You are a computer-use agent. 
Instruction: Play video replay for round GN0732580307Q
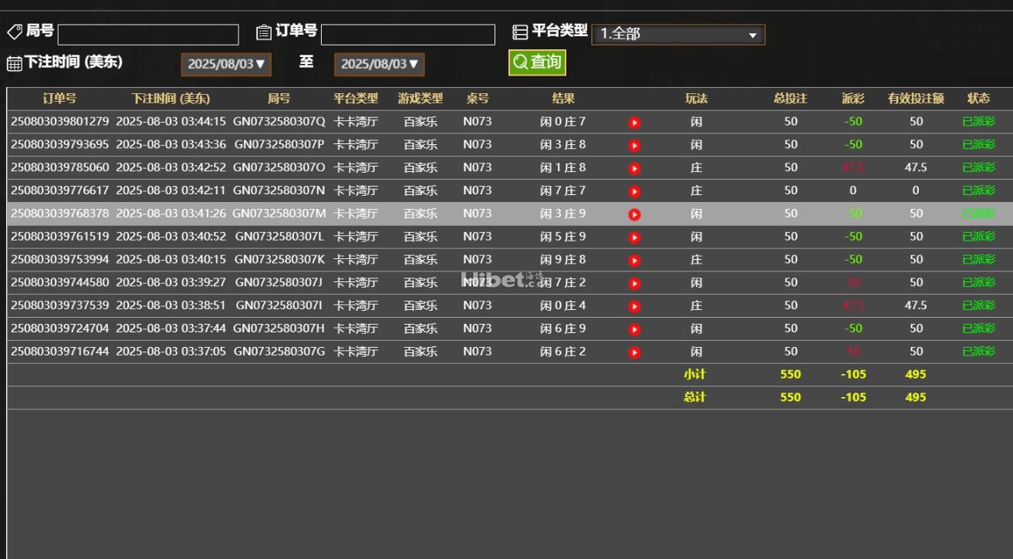point(634,123)
